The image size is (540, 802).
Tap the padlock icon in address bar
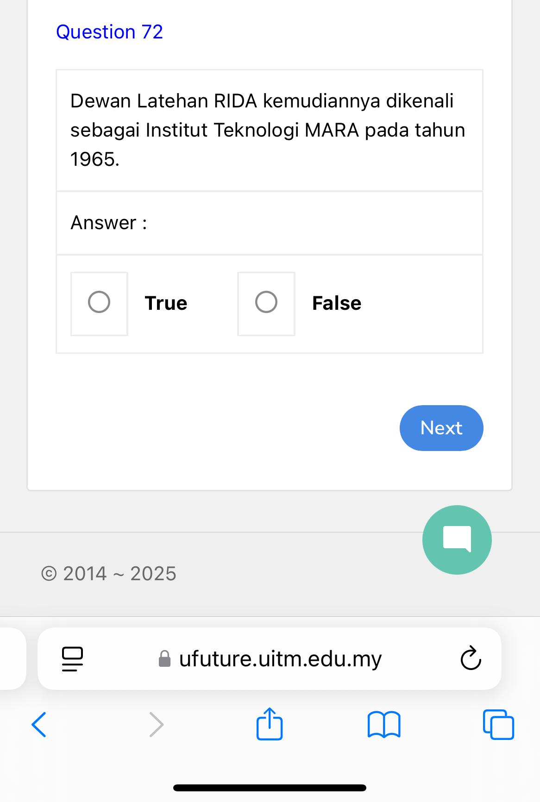(164, 659)
